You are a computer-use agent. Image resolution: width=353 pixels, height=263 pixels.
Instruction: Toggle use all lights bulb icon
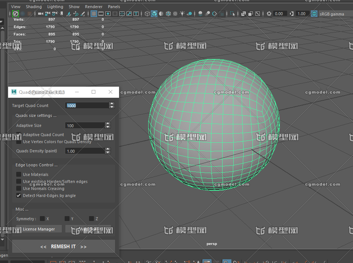click(x=182, y=14)
